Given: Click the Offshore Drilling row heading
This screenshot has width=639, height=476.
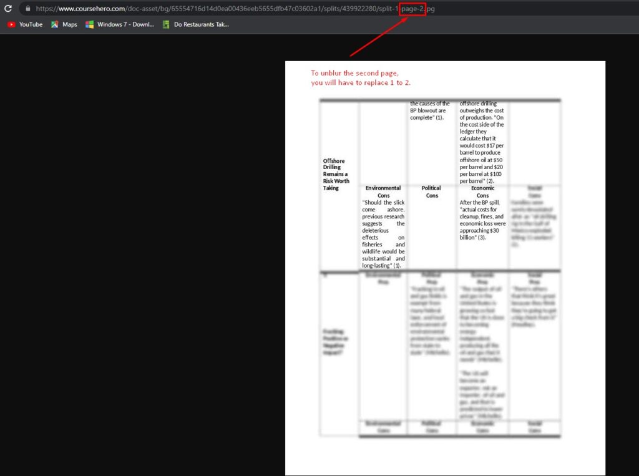Looking at the screenshot, I should click(x=336, y=174).
